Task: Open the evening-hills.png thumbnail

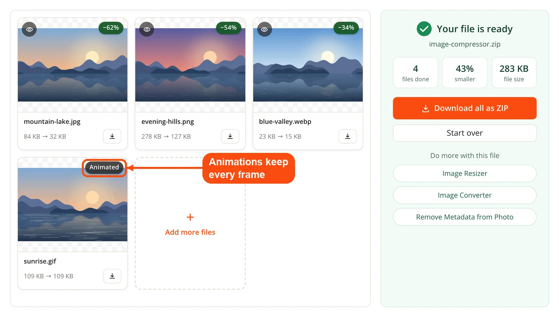Action: coord(190,65)
